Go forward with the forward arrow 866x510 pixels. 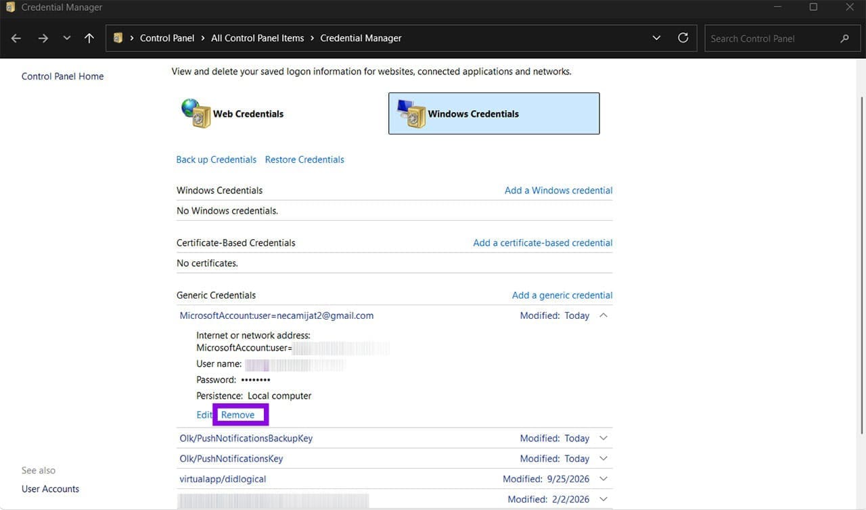(x=43, y=39)
